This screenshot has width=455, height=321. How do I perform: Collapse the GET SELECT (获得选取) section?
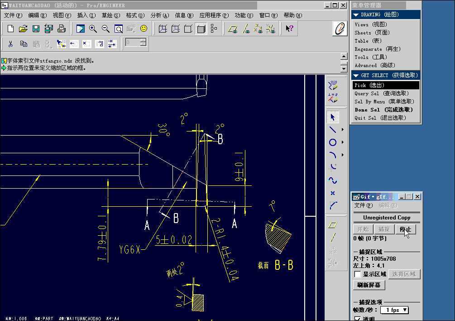[x=356, y=76]
